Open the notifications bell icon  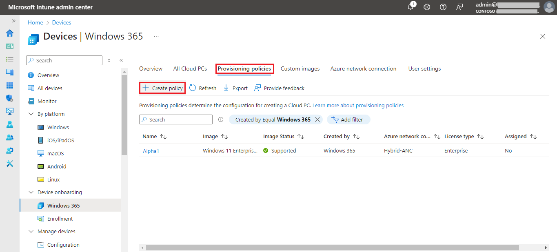411,7
